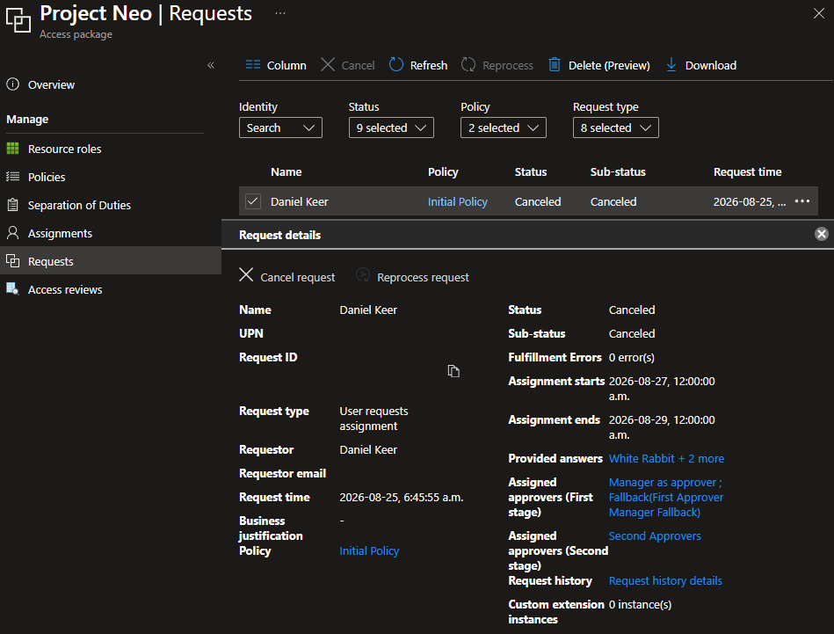Click the Refresh circular arrow icon
The image size is (834, 634).
tap(395, 65)
